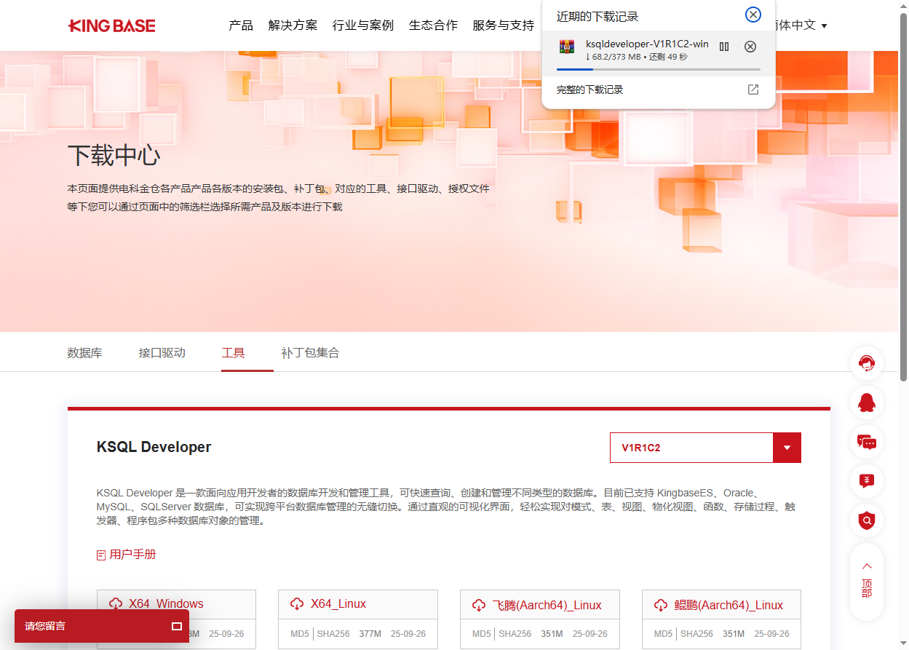The height and width of the screenshot is (650, 909).
Task: Click the pricing inquiry yen icon
Action: click(x=866, y=481)
